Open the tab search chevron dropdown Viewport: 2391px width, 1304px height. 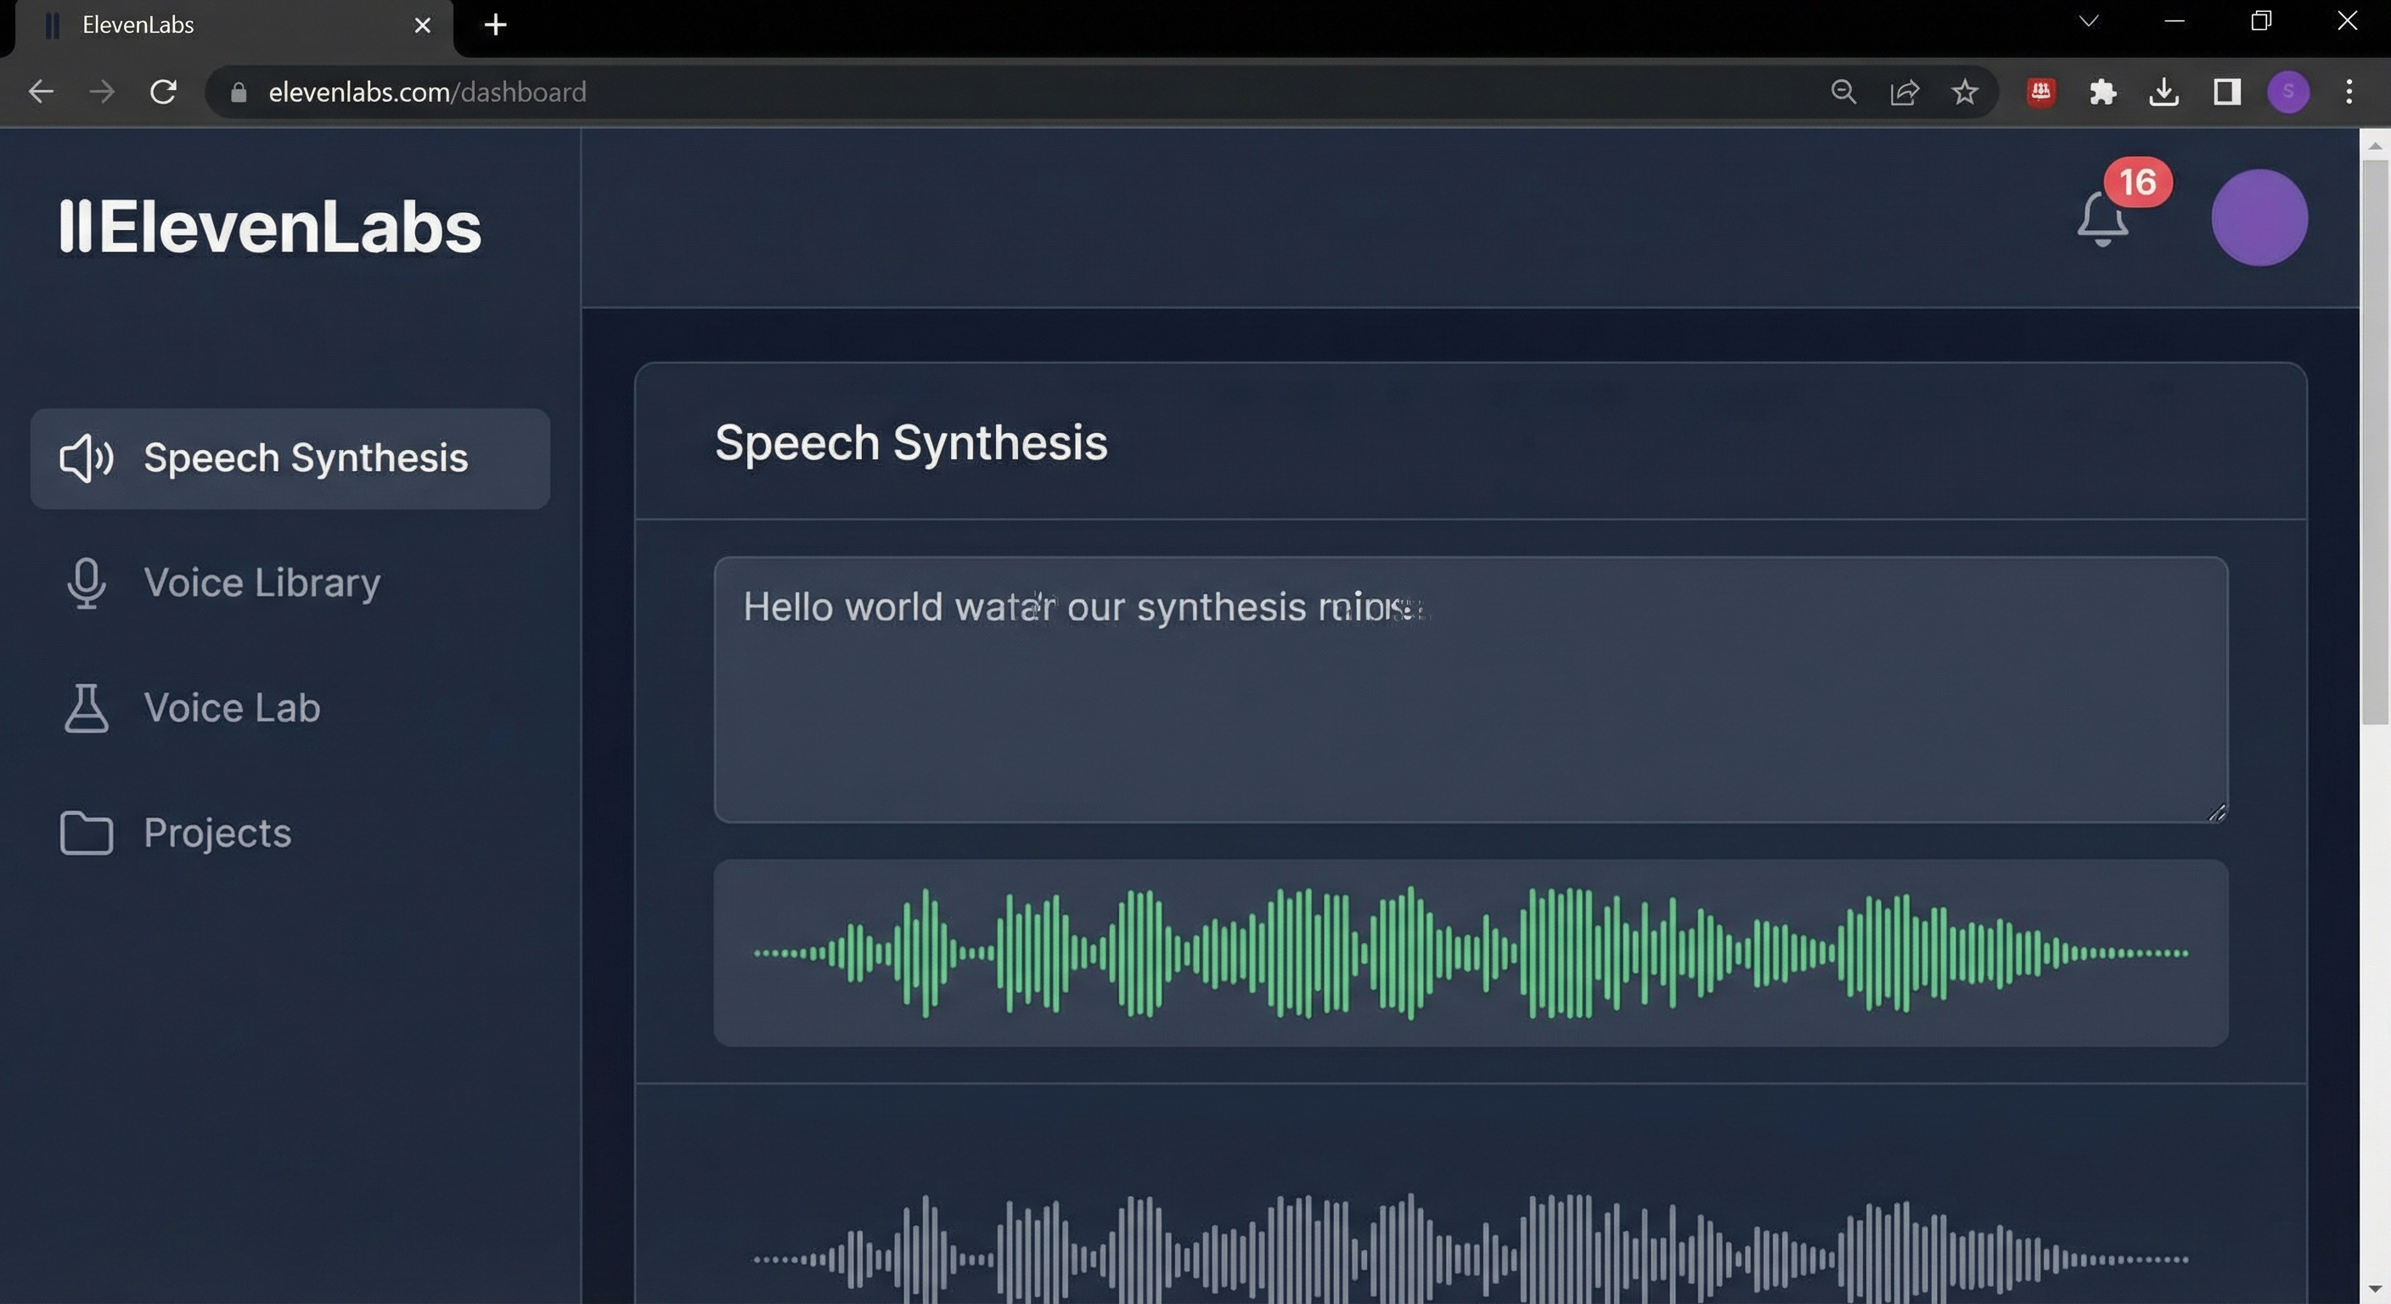pyautogui.click(x=2089, y=21)
